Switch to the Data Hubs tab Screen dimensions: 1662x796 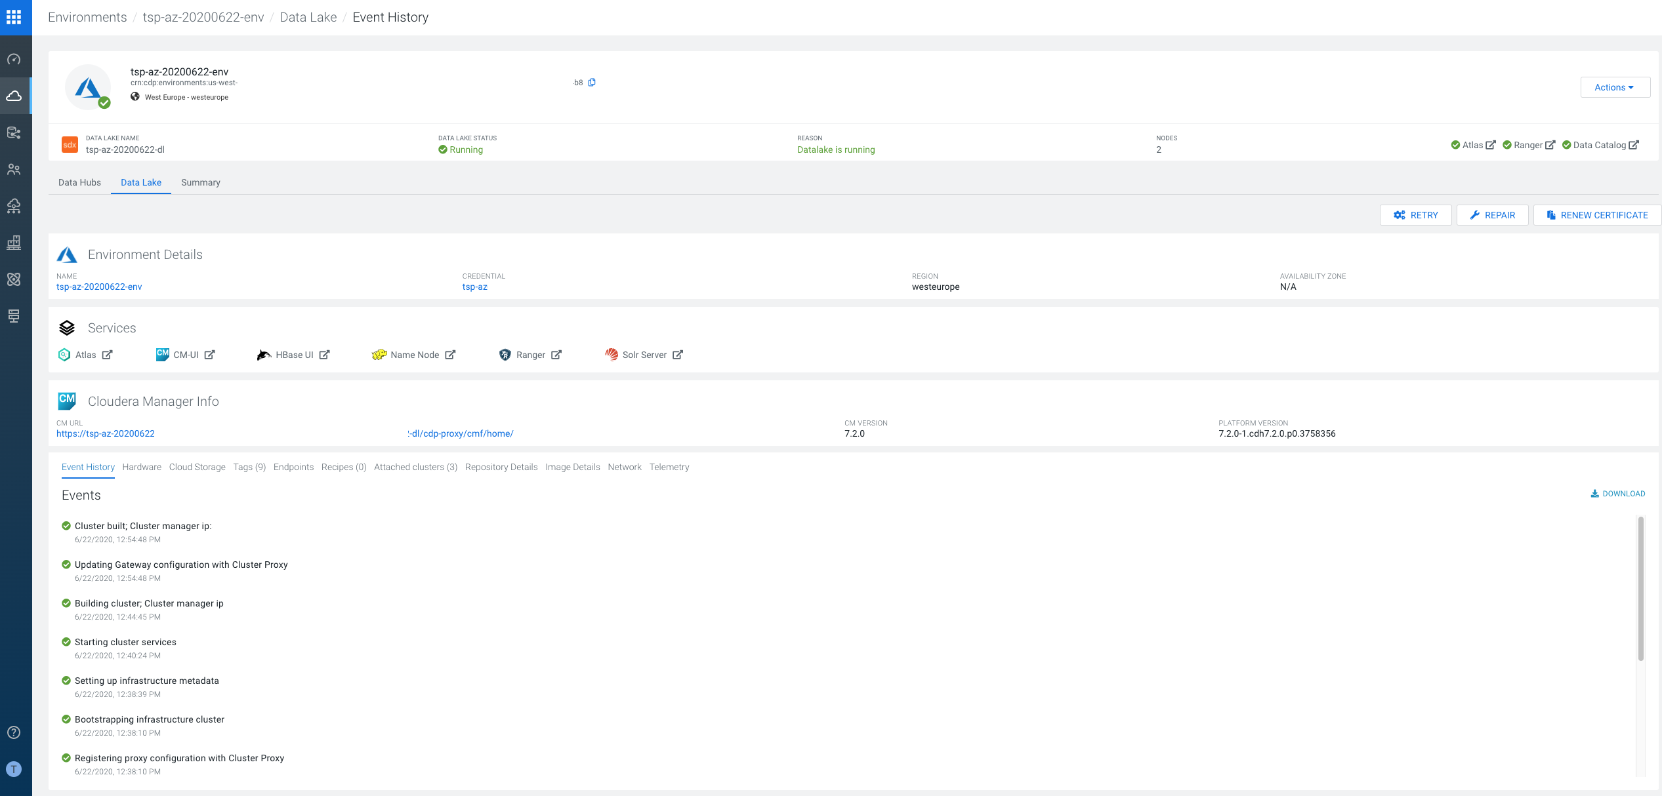coord(79,182)
